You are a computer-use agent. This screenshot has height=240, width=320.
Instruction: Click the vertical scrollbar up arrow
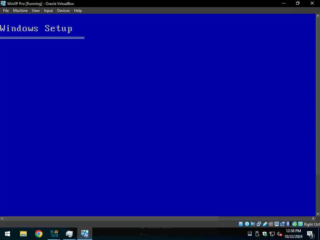pyautogui.click(x=318, y=16)
